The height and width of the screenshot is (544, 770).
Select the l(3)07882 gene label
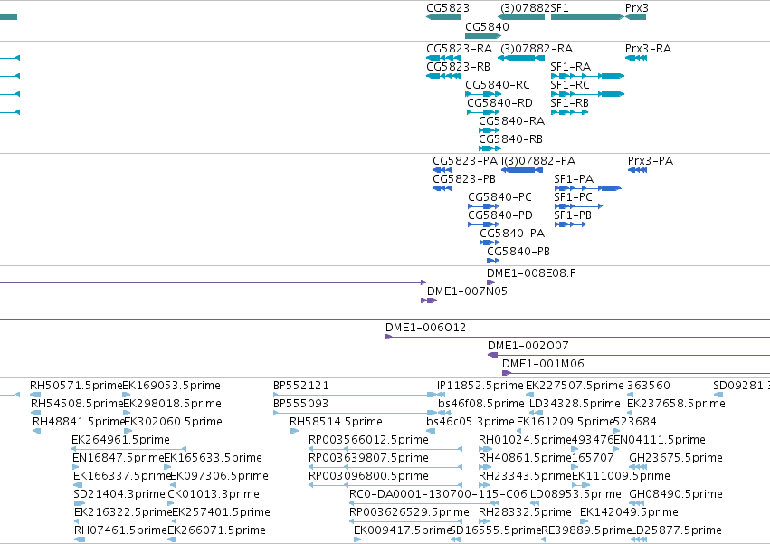point(524,8)
